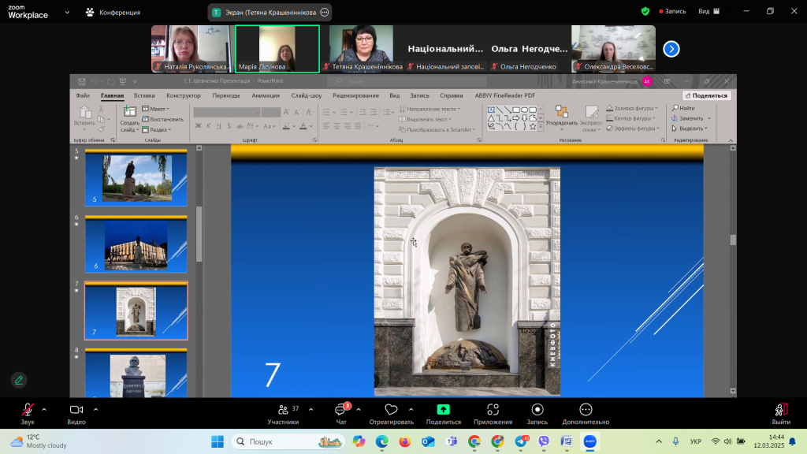Screen dimensions: 807x454
Task: Open the Чат panel with unread messages
Action: [341, 410]
